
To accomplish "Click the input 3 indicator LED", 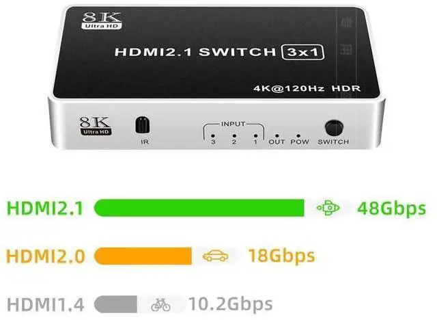I will [213, 136].
